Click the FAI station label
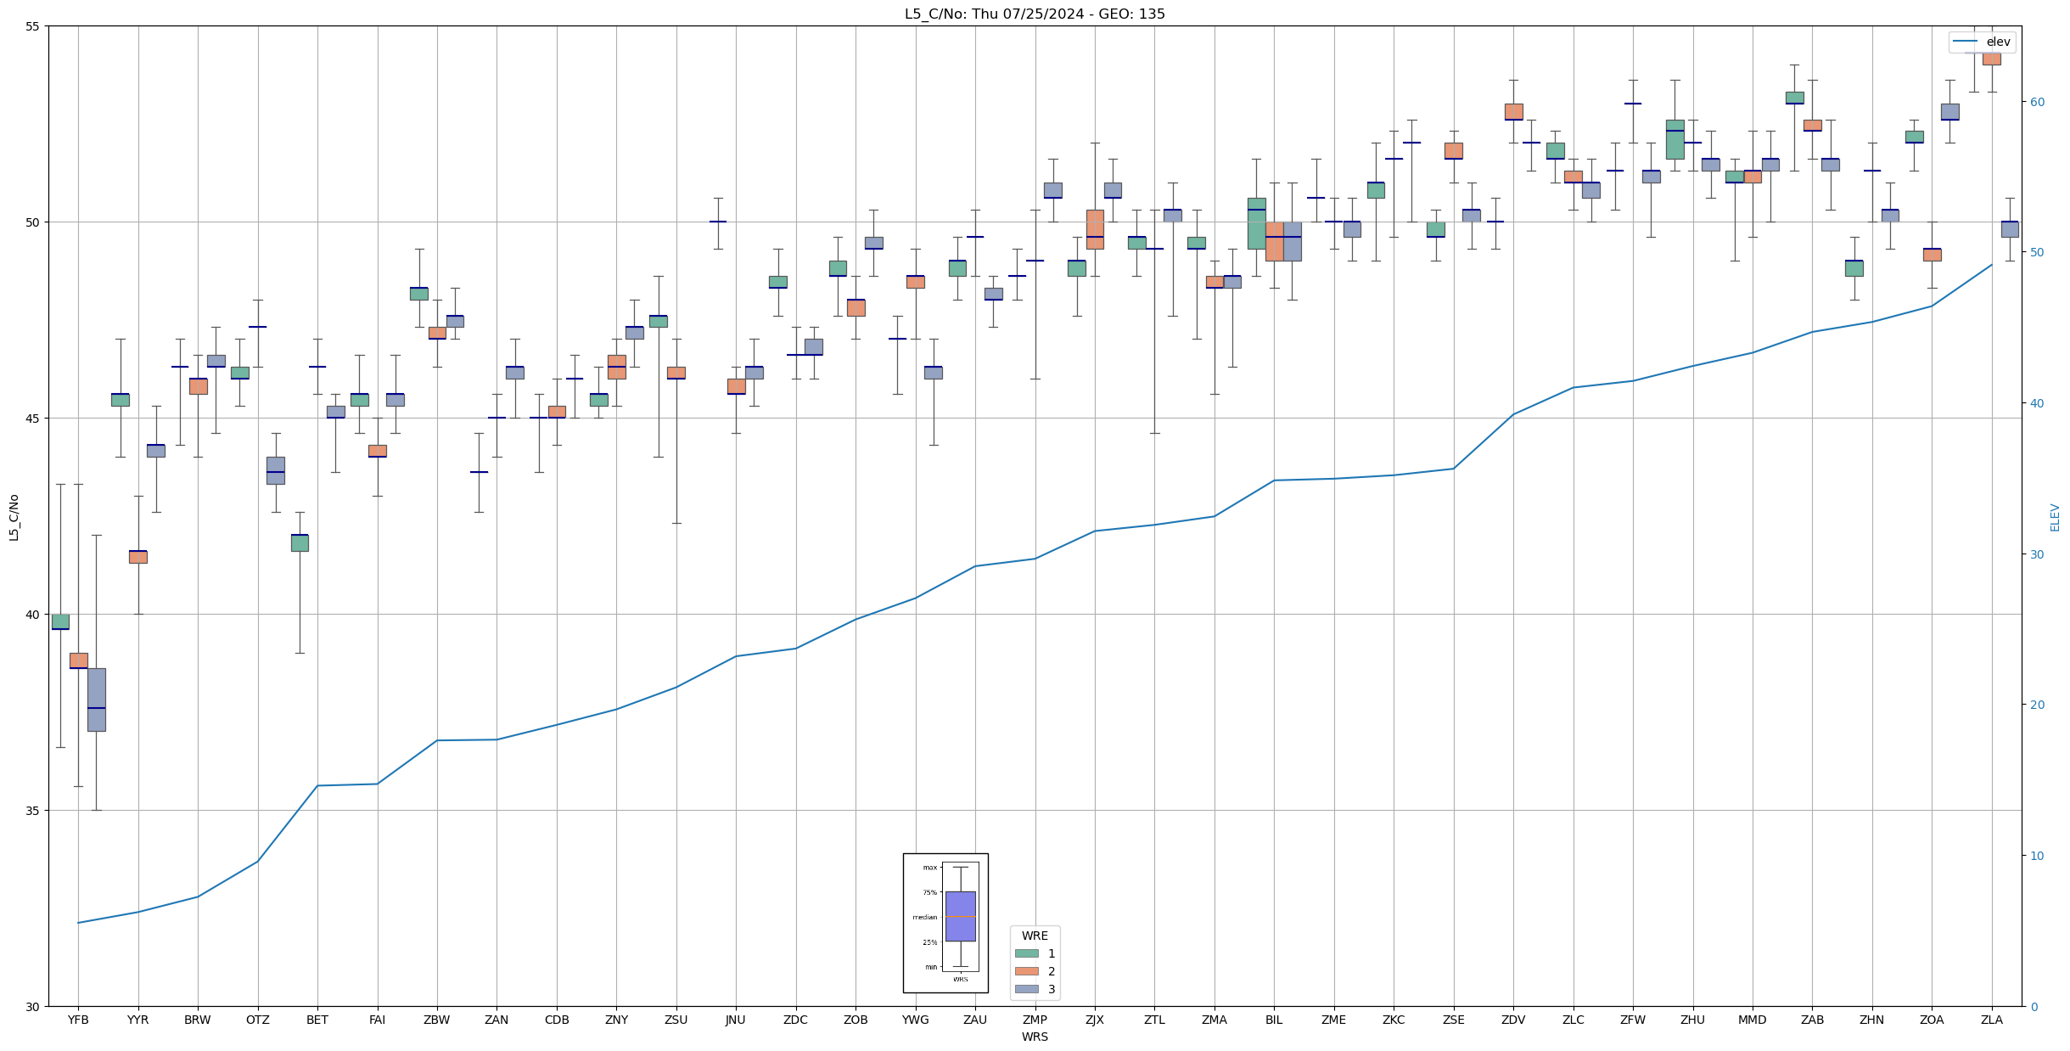Image resolution: width=2070 pixels, height=1051 pixels. click(378, 1020)
